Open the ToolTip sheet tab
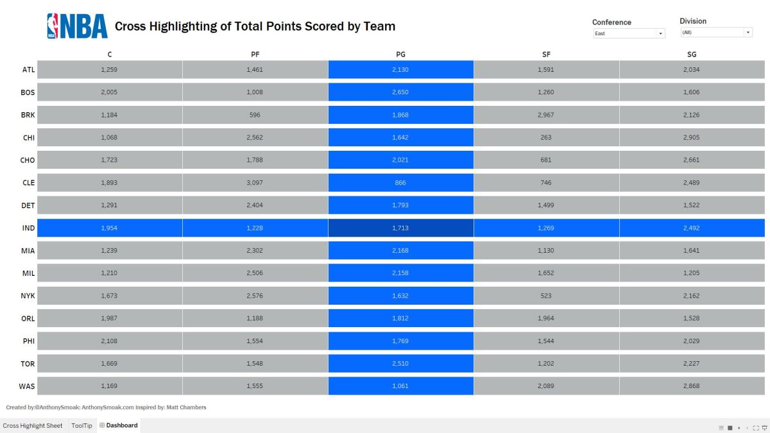 click(x=81, y=425)
